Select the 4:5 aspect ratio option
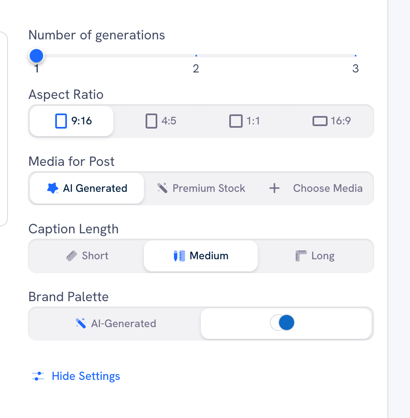 coord(161,121)
